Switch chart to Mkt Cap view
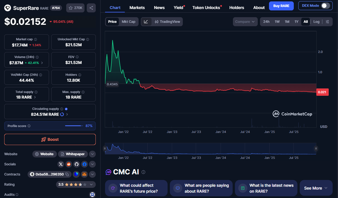338x198 pixels. tap(128, 22)
